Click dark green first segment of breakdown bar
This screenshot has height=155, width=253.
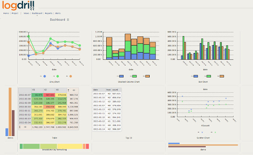(22, 146)
